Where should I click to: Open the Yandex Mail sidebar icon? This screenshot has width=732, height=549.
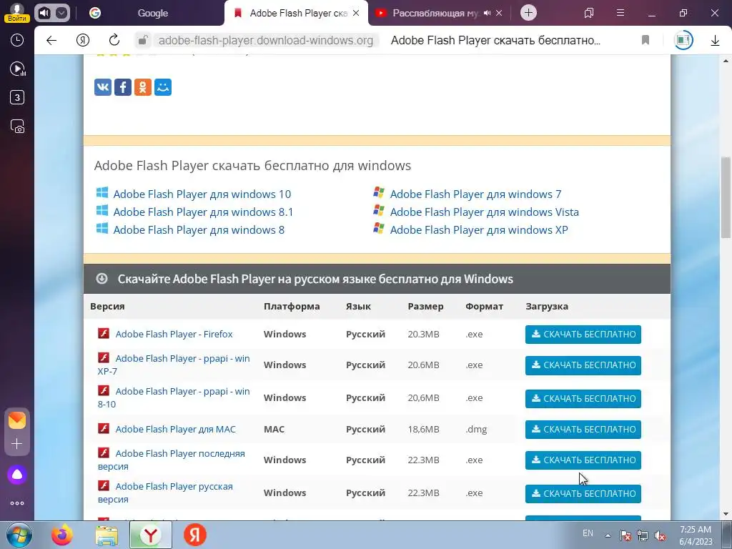[x=17, y=420]
